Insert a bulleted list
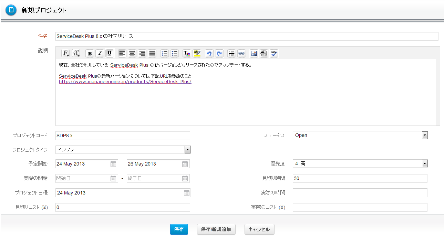 175,53
